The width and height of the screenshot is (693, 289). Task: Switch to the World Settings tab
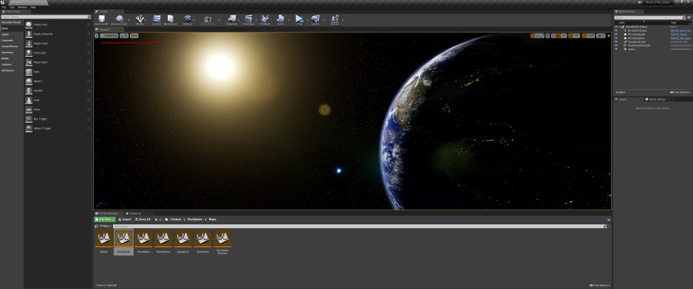point(655,99)
